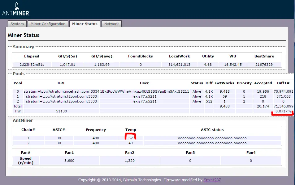Click the Priority column header
This screenshot has height=185, width=295.
point(244,83)
